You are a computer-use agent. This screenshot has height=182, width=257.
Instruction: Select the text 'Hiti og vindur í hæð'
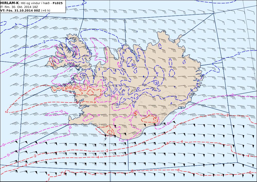point(35,3)
